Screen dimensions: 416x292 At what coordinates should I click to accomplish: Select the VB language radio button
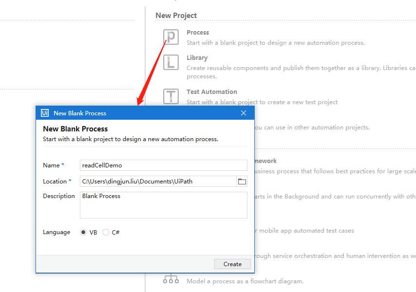[83, 232]
